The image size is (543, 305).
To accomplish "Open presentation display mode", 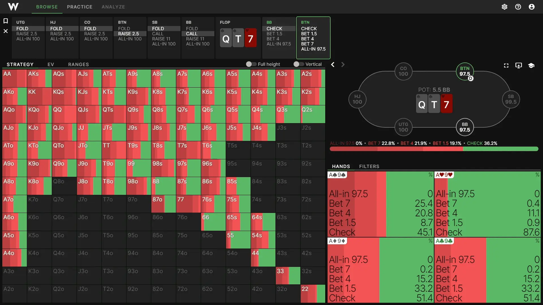I will 519,65.
